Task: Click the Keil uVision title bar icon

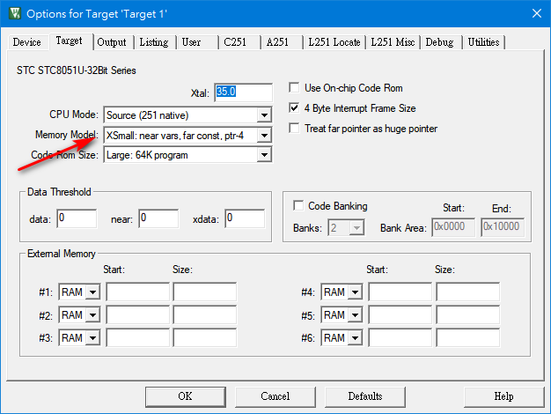Action: (15, 13)
